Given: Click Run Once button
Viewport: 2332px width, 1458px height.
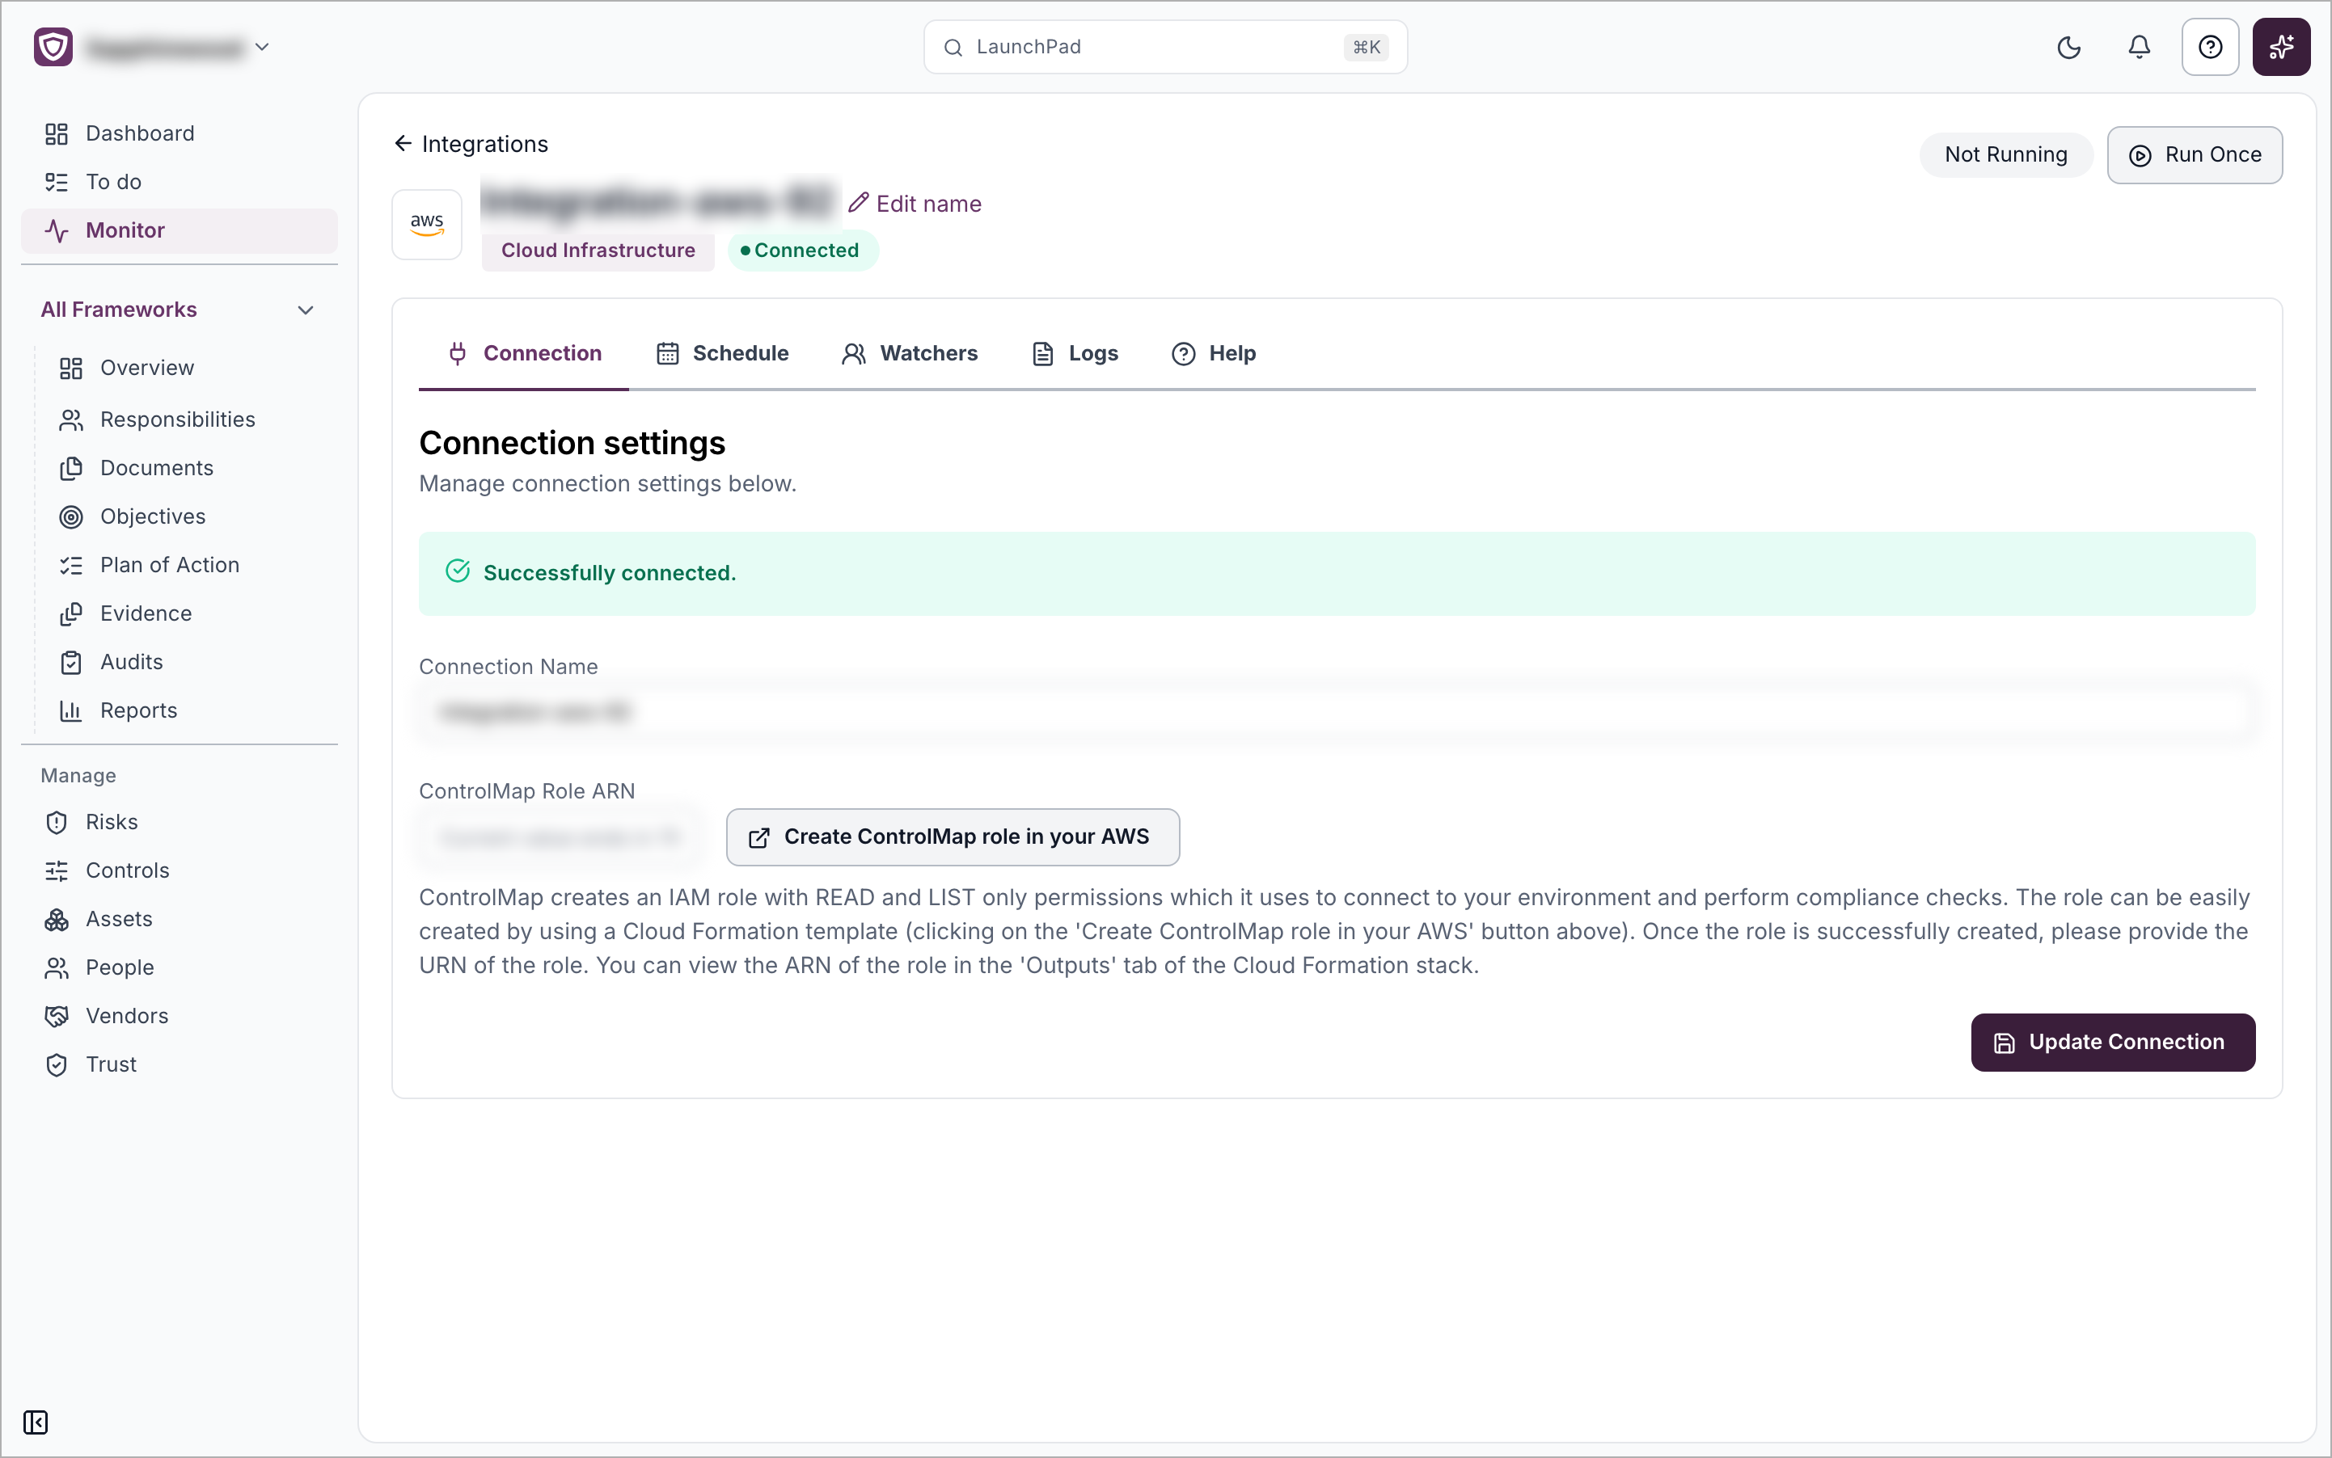Looking at the screenshot, I should click(2194, 155).
